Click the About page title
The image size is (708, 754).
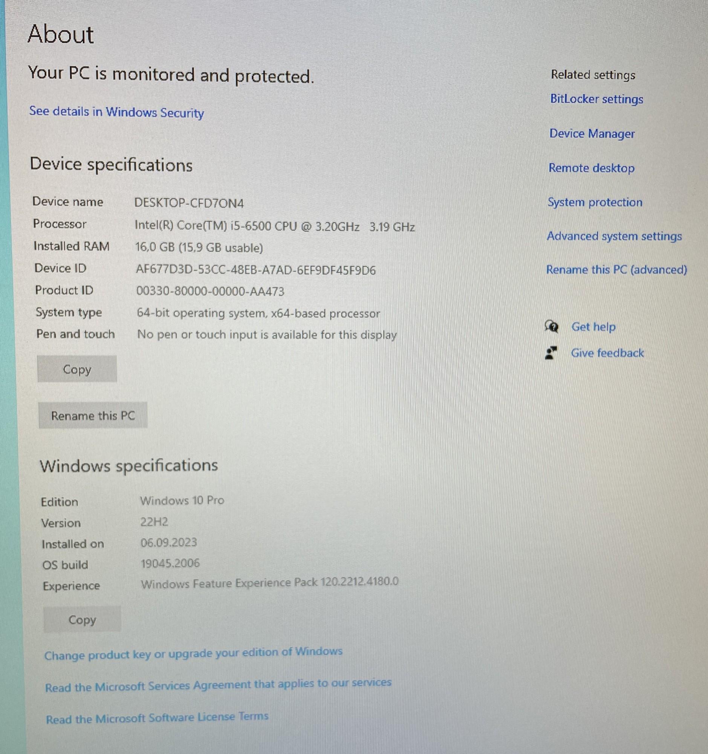tap(61, 35)
